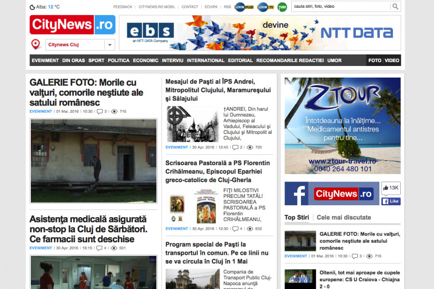Click comments icon on ÎPS Andrei article
This screenshot has height=289, width=434.
coord(235,147)
